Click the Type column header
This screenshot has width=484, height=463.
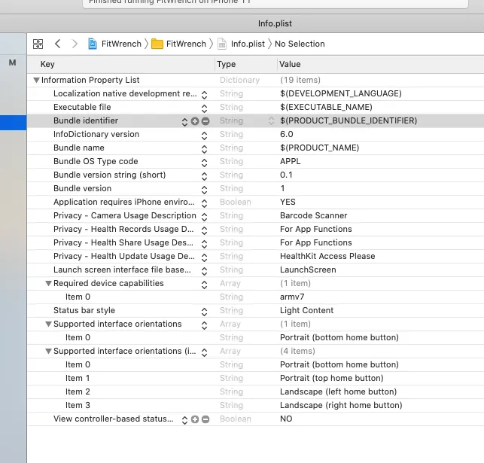click(226, 64)
